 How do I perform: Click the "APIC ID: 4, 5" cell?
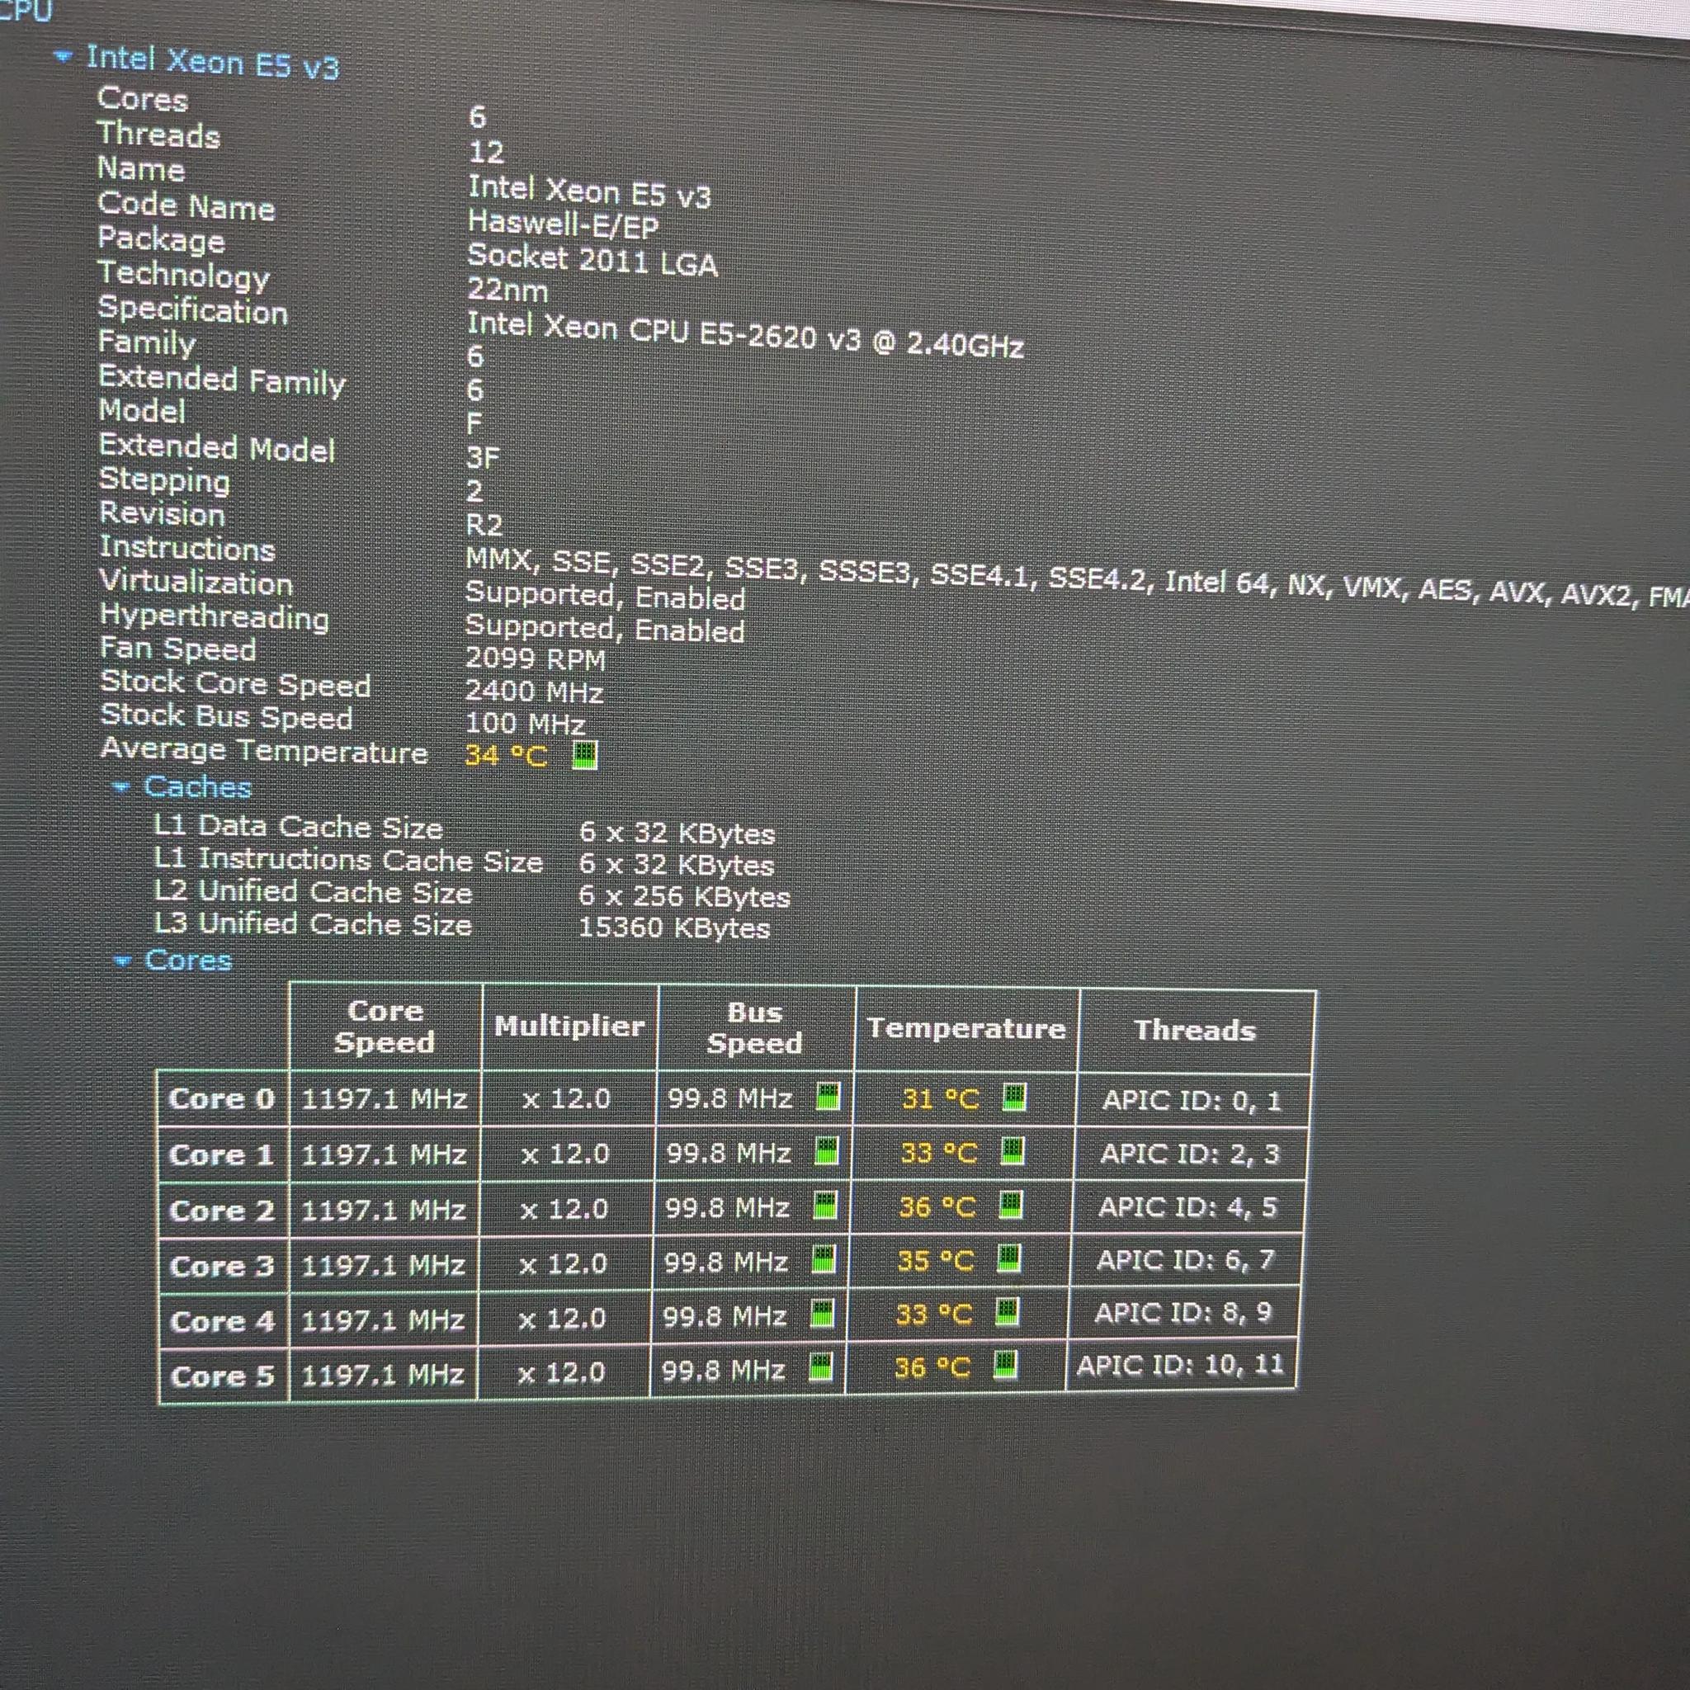[1188, 1207]
